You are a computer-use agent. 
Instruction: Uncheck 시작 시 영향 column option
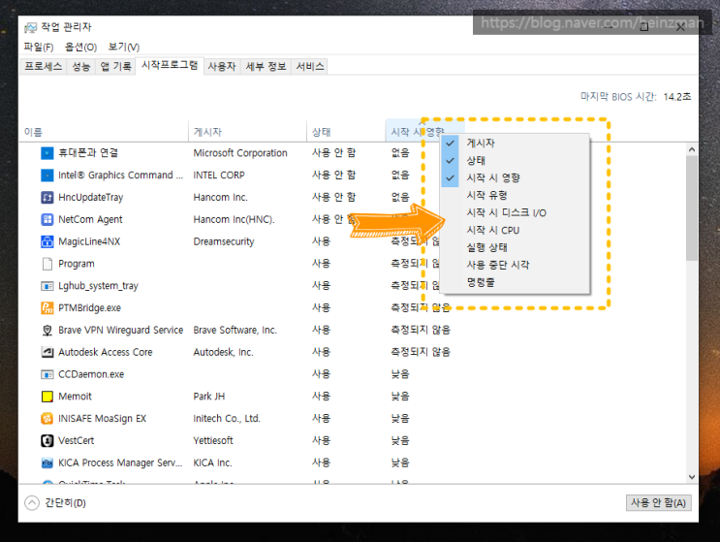[515, 177]
